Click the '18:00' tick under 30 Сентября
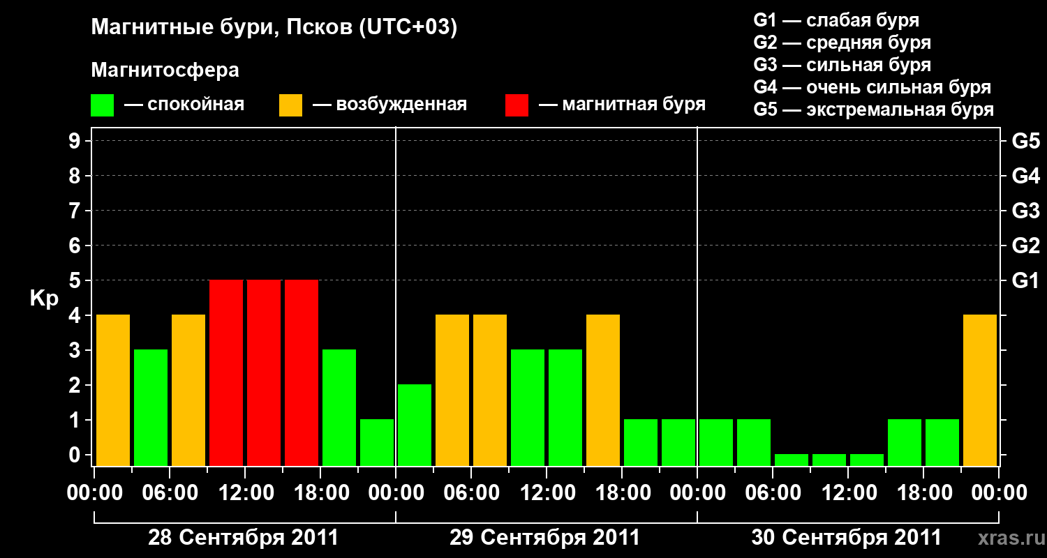 click(923, 493)
